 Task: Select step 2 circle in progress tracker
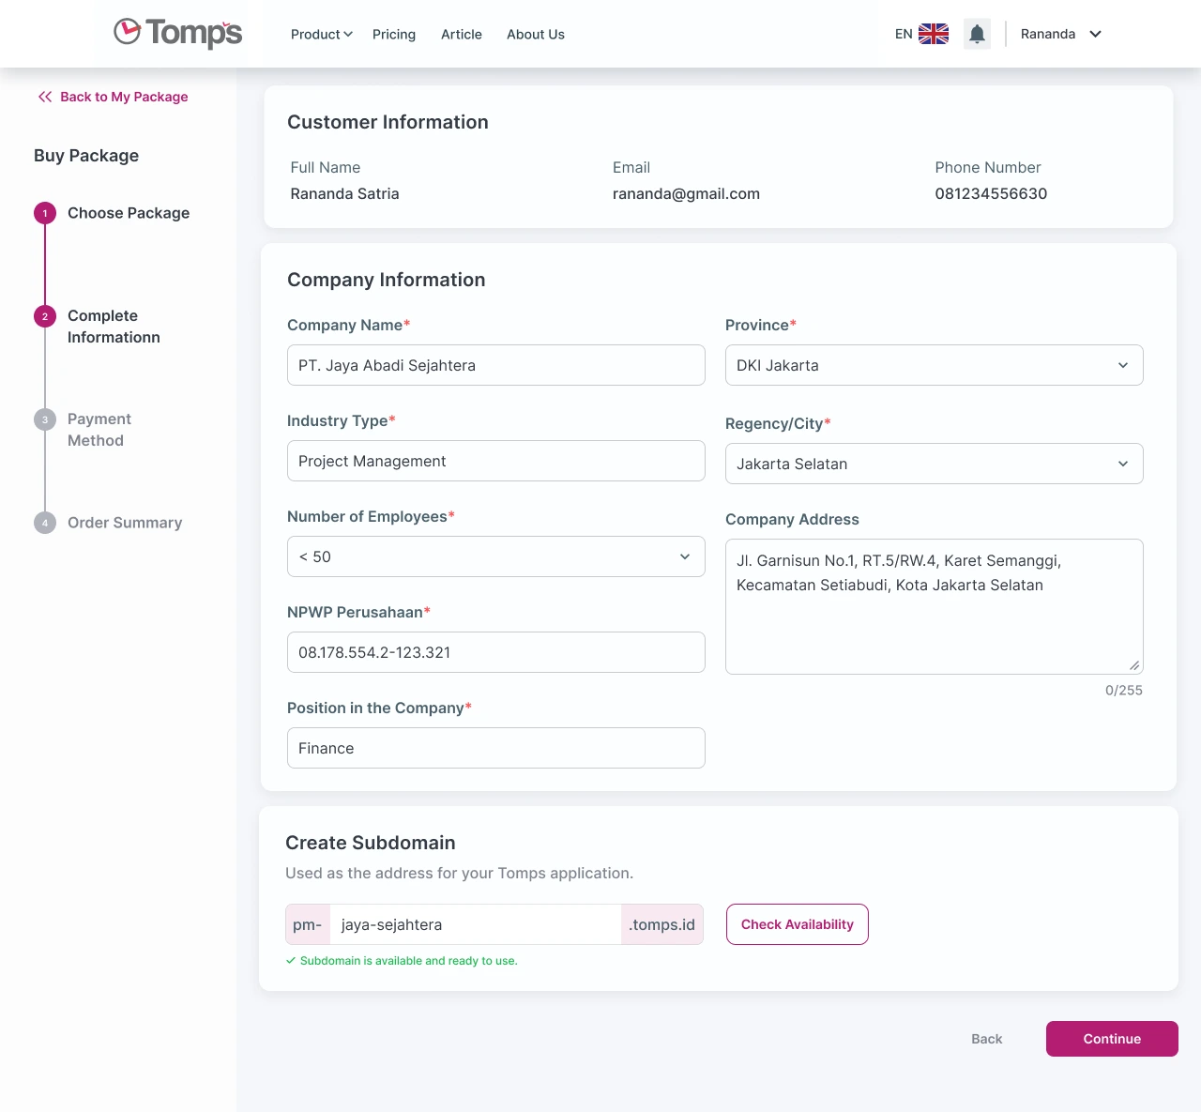tap(45, 316)
